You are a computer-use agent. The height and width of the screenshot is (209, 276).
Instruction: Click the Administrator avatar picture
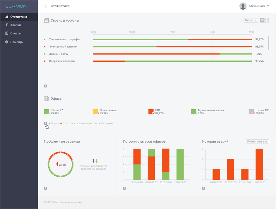243,6
